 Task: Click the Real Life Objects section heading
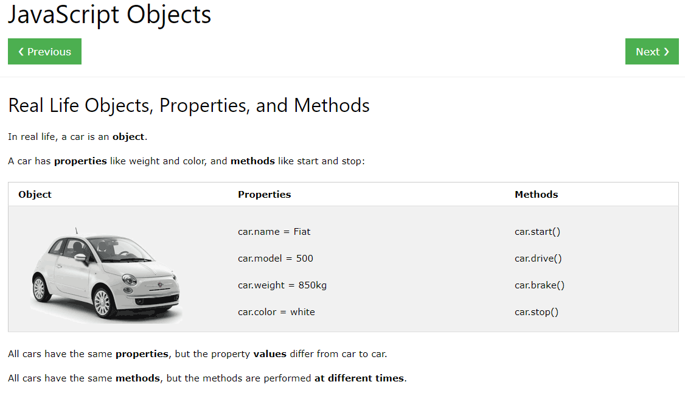pos(189,106)
